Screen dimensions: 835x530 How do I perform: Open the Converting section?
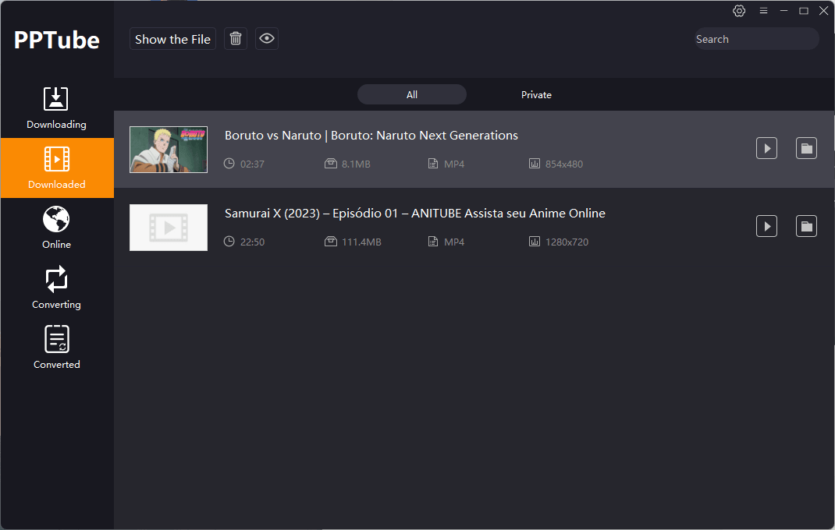pyautogui.click(x=56, y=287)
